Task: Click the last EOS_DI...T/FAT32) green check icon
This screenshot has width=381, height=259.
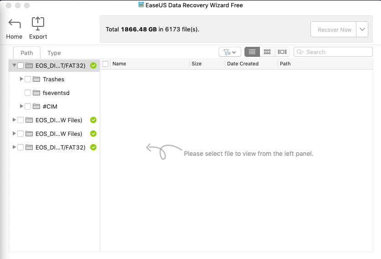Action: (x=93, y=147)
